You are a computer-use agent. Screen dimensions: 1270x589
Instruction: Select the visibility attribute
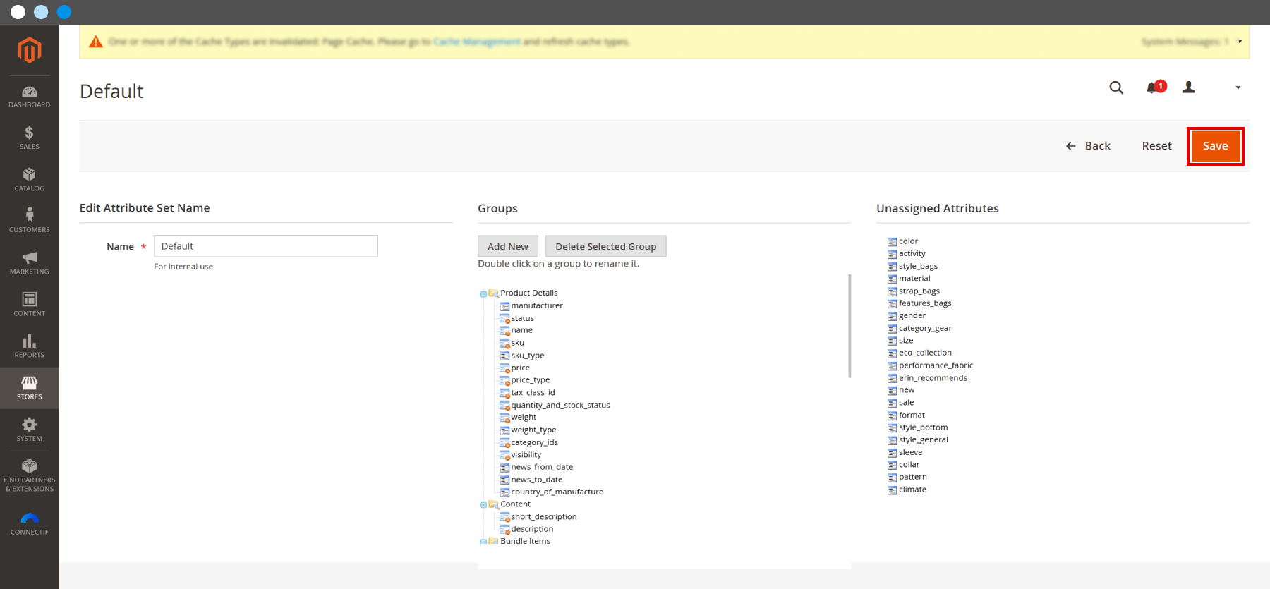(526, 455)
